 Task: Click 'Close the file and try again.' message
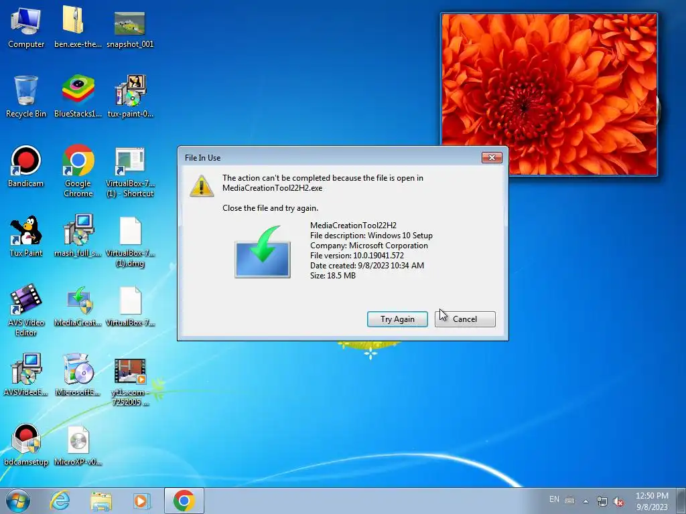point(271,208)
